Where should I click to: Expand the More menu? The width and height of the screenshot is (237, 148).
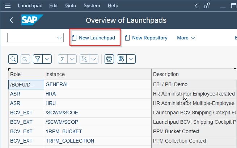coord(186,38)
